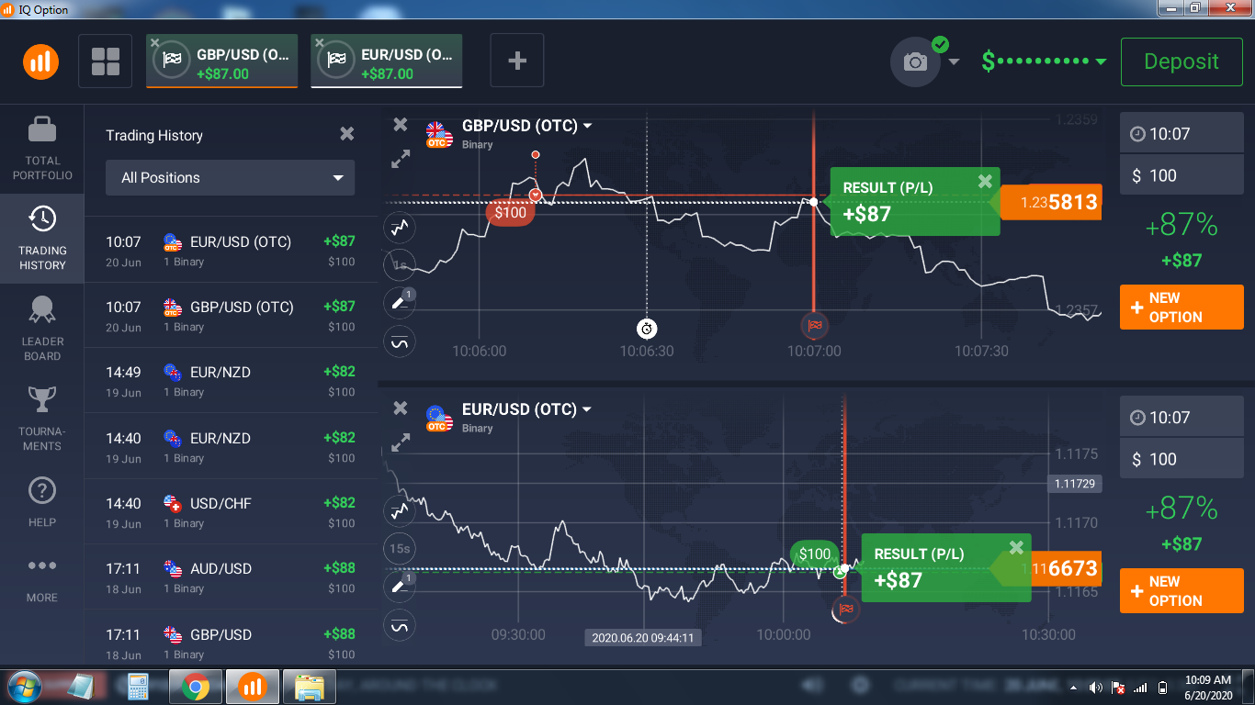Click the Deposit button
This screenshot has width=1255, height=705.
[x=1181, y=62]
